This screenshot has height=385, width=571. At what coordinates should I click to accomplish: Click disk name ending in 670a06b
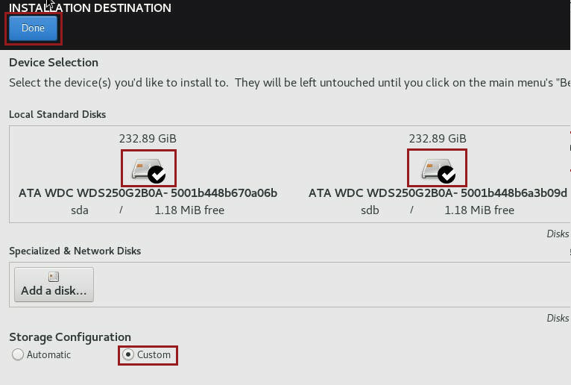pyautogui.click(x=148, y=192)
